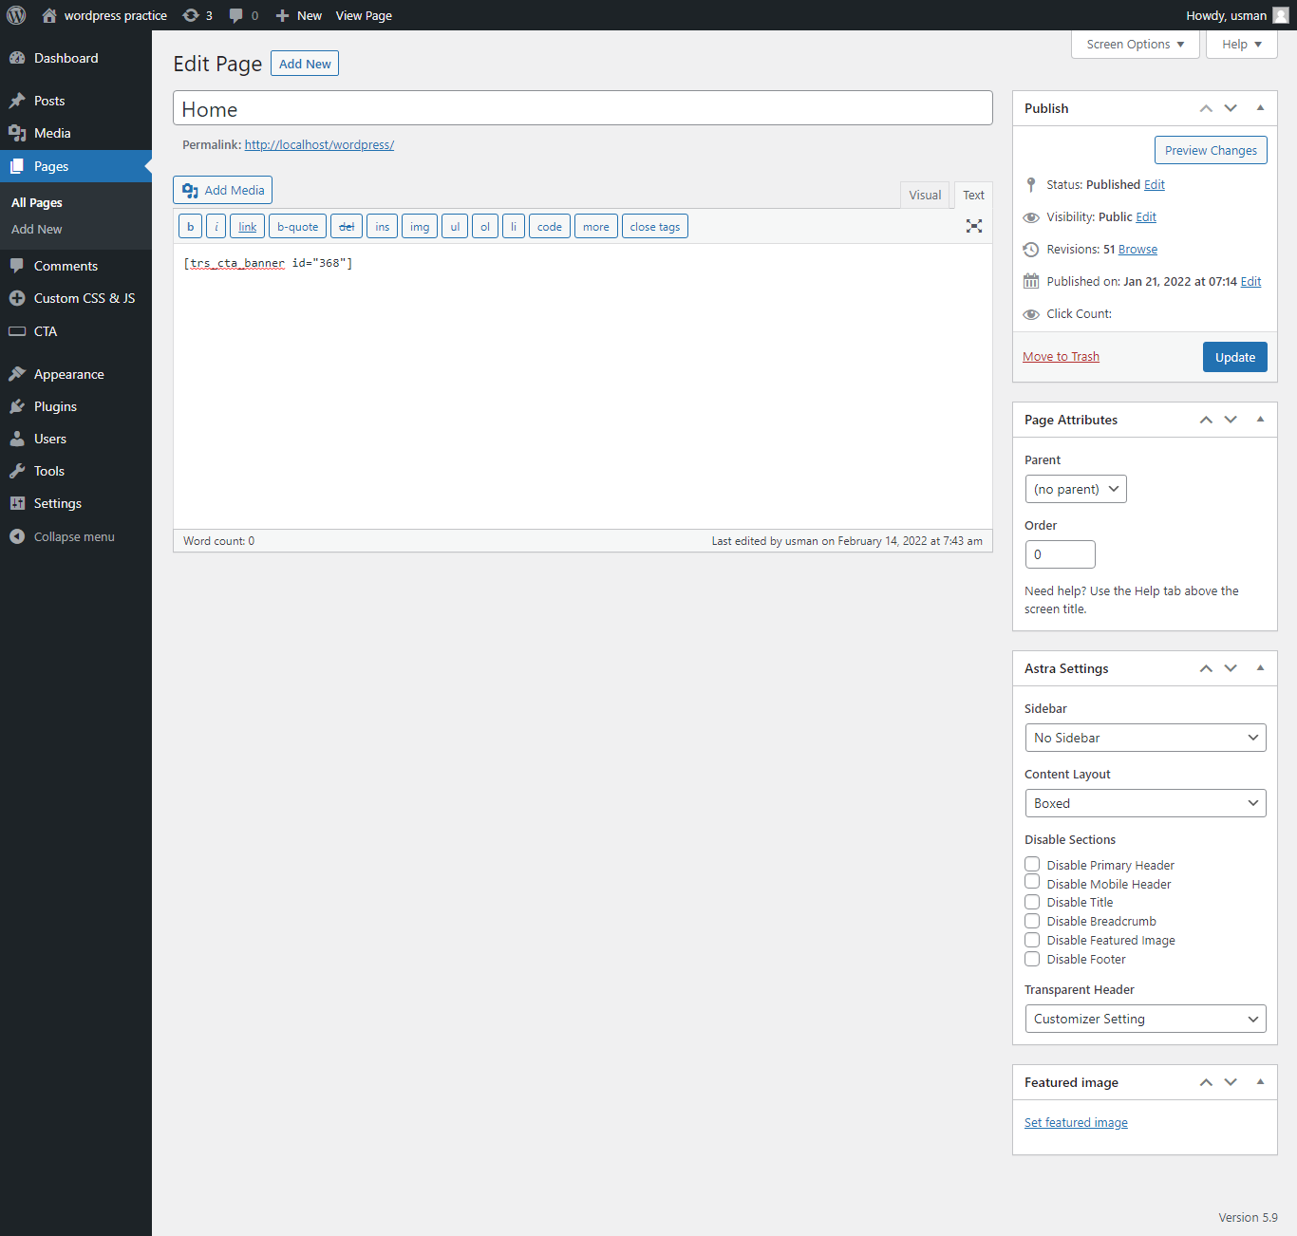Open All Pages submenu item
This screenshot has width=1297, height=1236.
pos(37,202)
